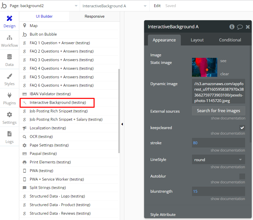Open the Workflow section icon
The width and height of the screenshot is (253, 220).
[9, 41]
